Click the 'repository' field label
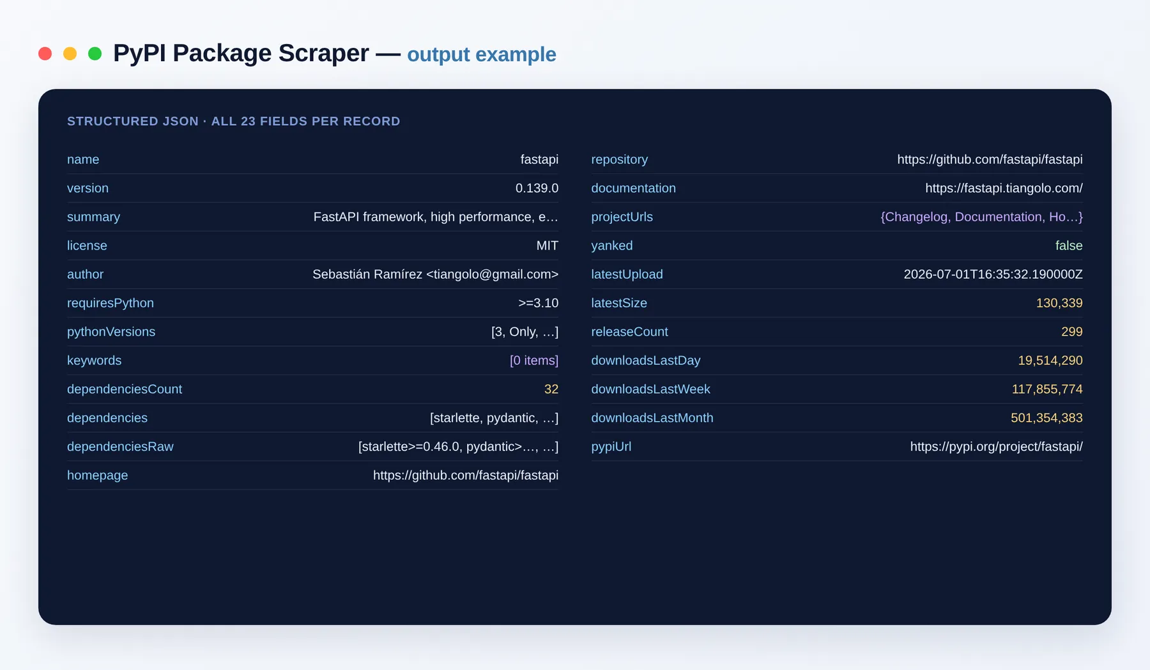The height and width of the screenshot is (670, 1150). coord(619,160)
